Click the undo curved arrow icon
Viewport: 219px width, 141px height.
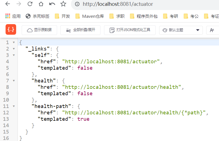click(52, 4)
